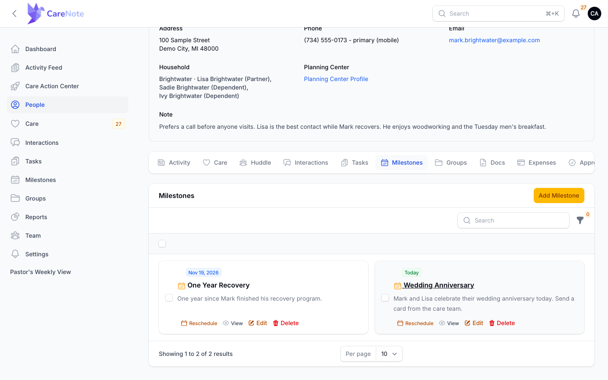Click the Dashboard house icon
Screen dimensions: 608x380
tap(15, 49)
